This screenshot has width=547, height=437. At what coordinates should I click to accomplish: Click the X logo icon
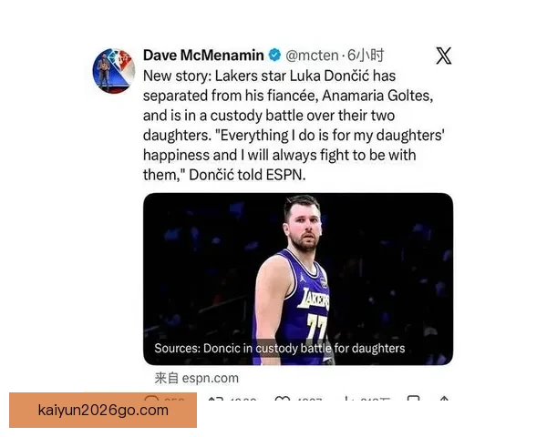click(444, 56)
